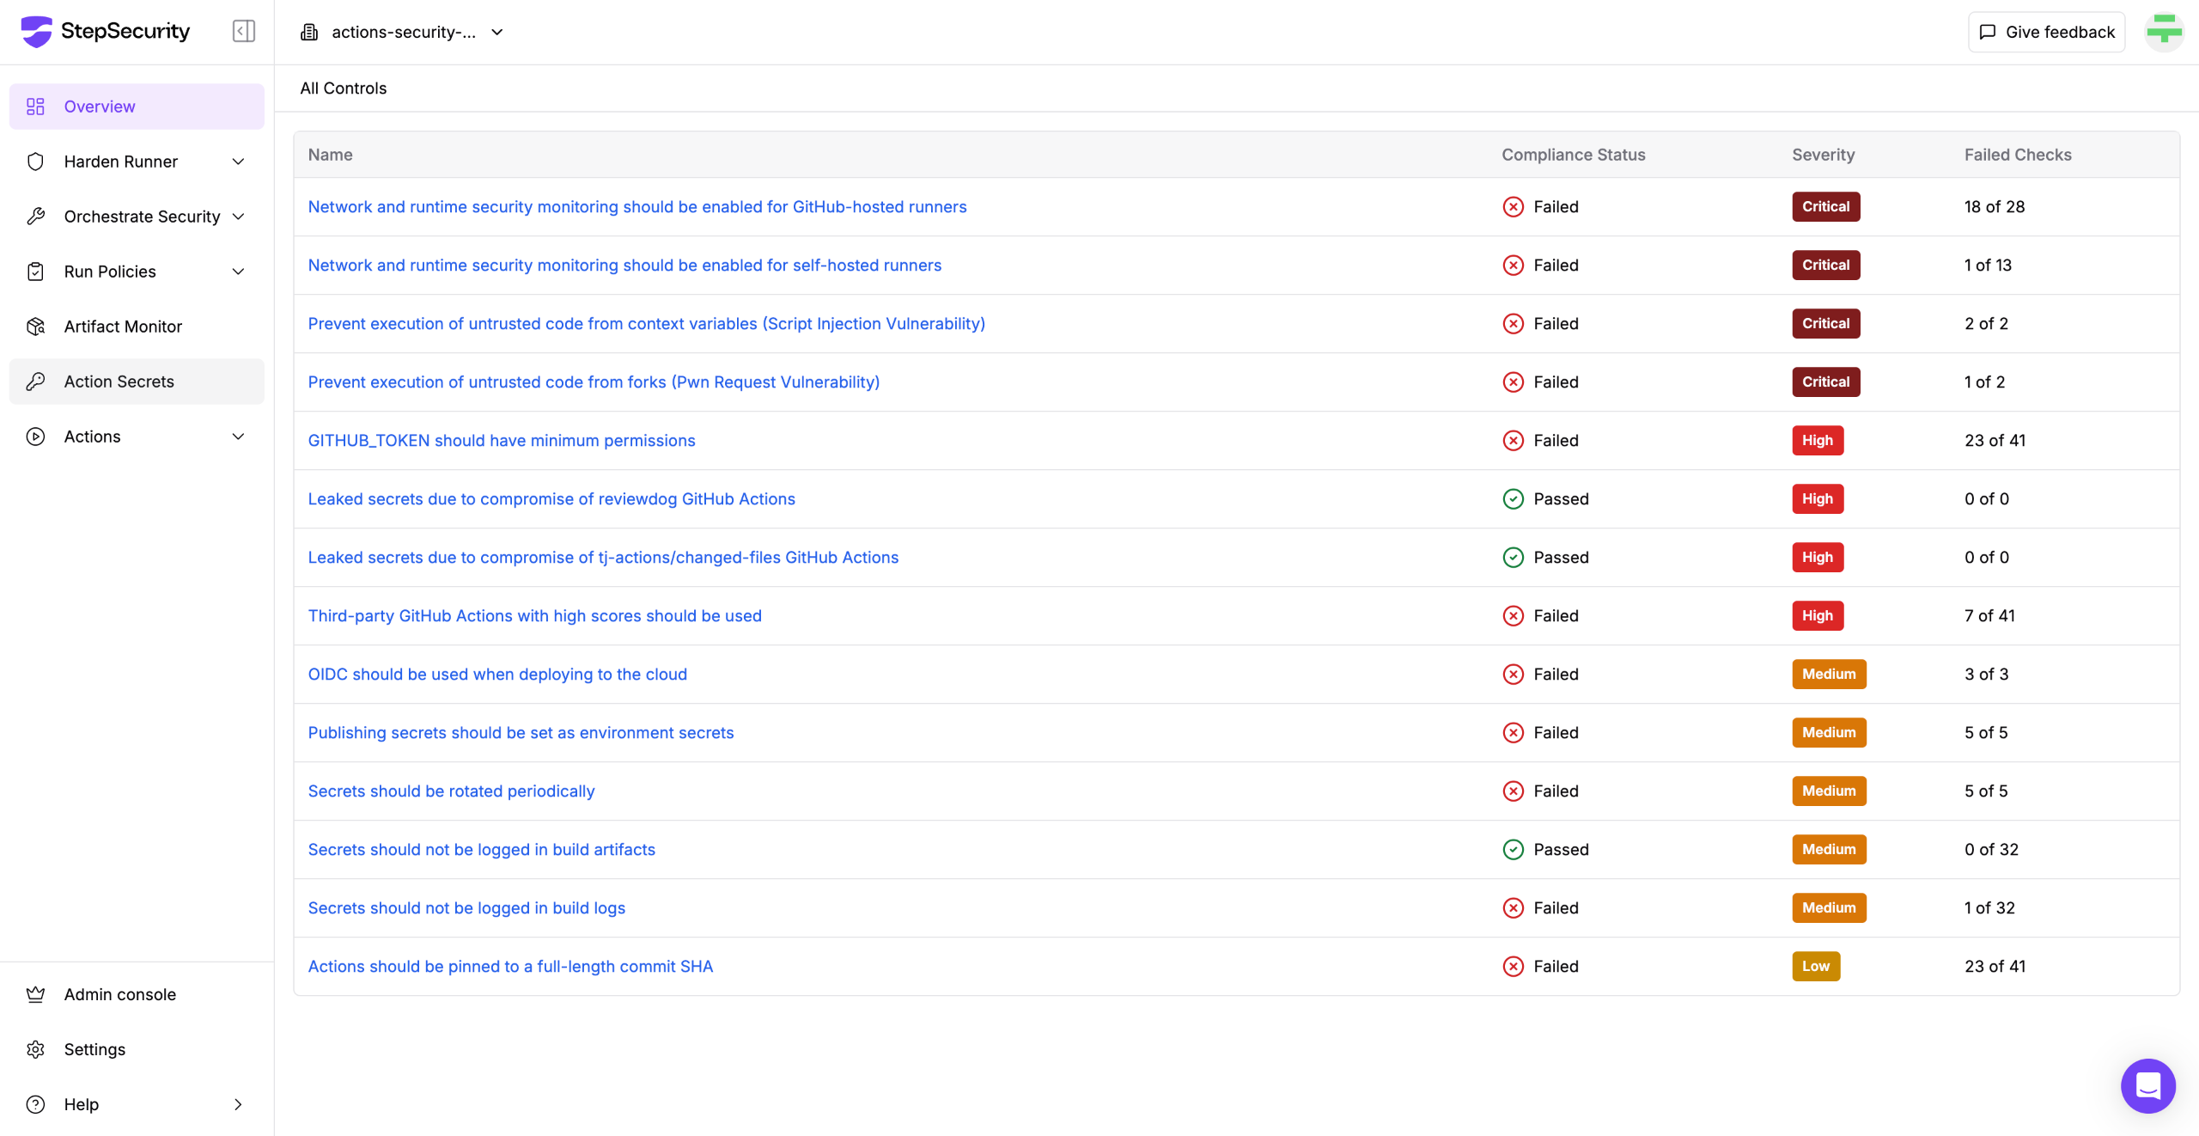Click the Artifact Monitor cube icon
Screen dimensions: 2199x1136
coord(35,327)
